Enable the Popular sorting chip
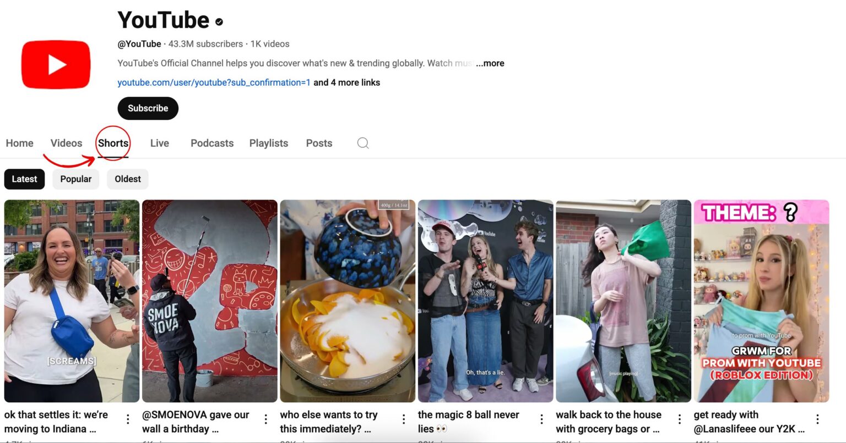This screenshot has width=846, height=443. pyautogui.click(x=75, y=179)
